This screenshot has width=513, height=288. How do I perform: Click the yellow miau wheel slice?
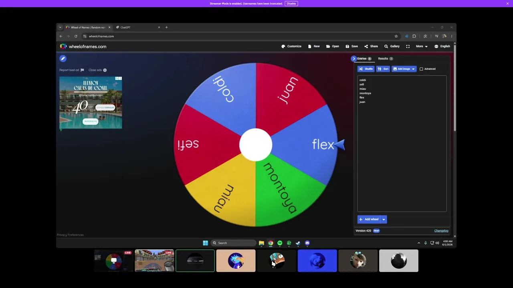click(226, 196)
